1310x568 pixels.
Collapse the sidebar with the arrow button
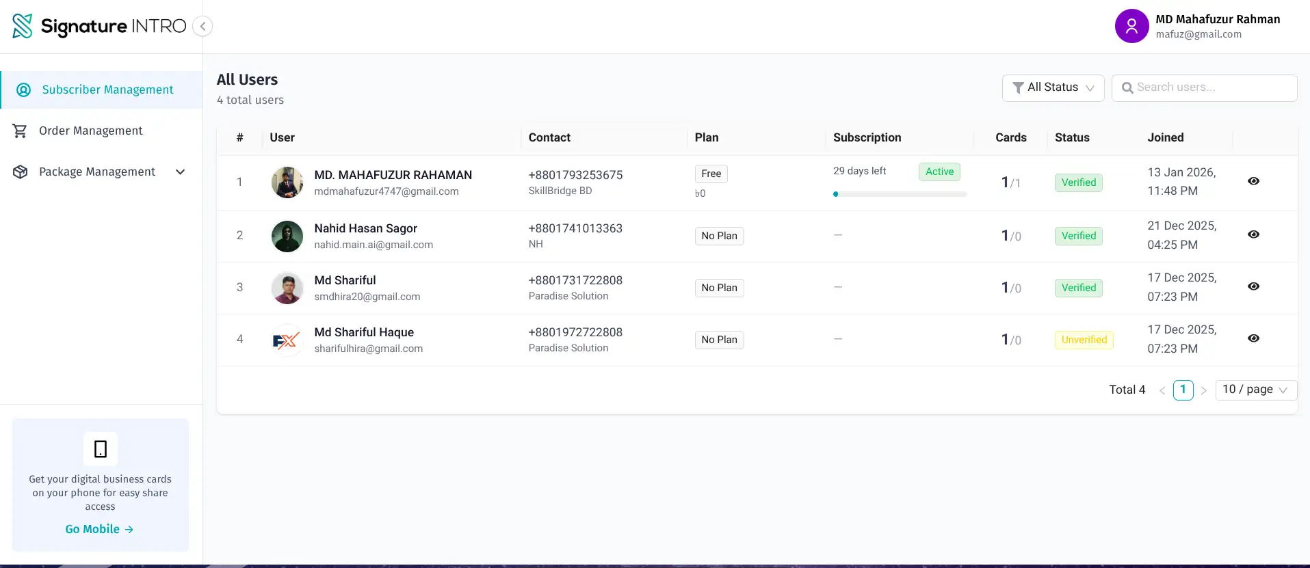(202, 26)
